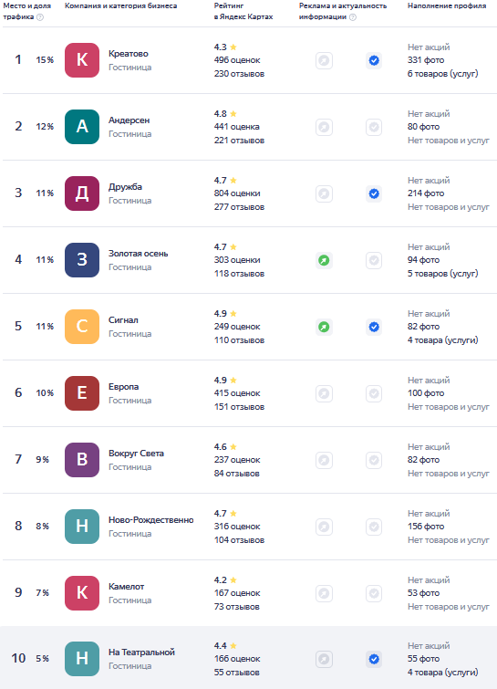The width and height of the screenshot is (497, 689).
Task: Click gray verification badge in Европа row
Action: [x=374, y=393]
